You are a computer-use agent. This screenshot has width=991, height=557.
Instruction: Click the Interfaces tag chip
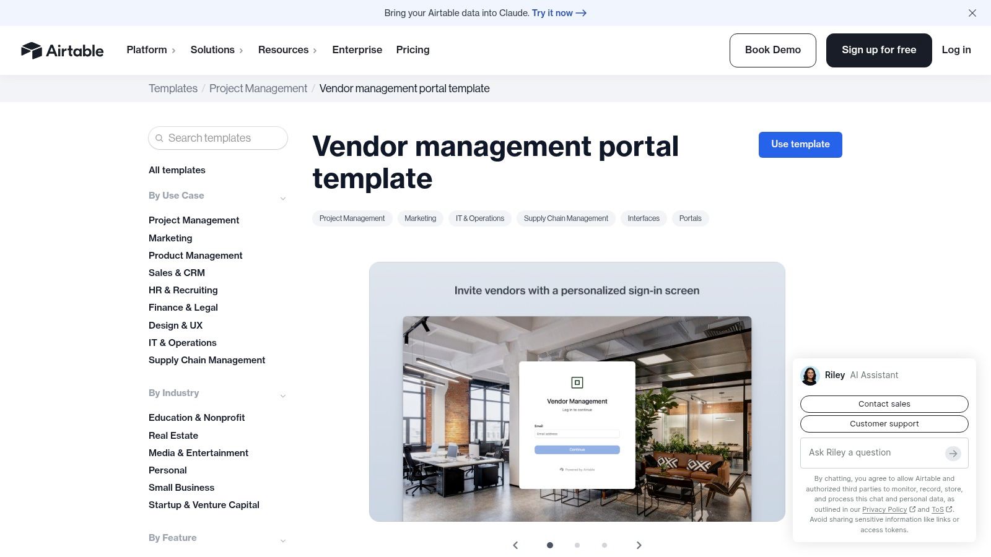(x=644, y=218)
